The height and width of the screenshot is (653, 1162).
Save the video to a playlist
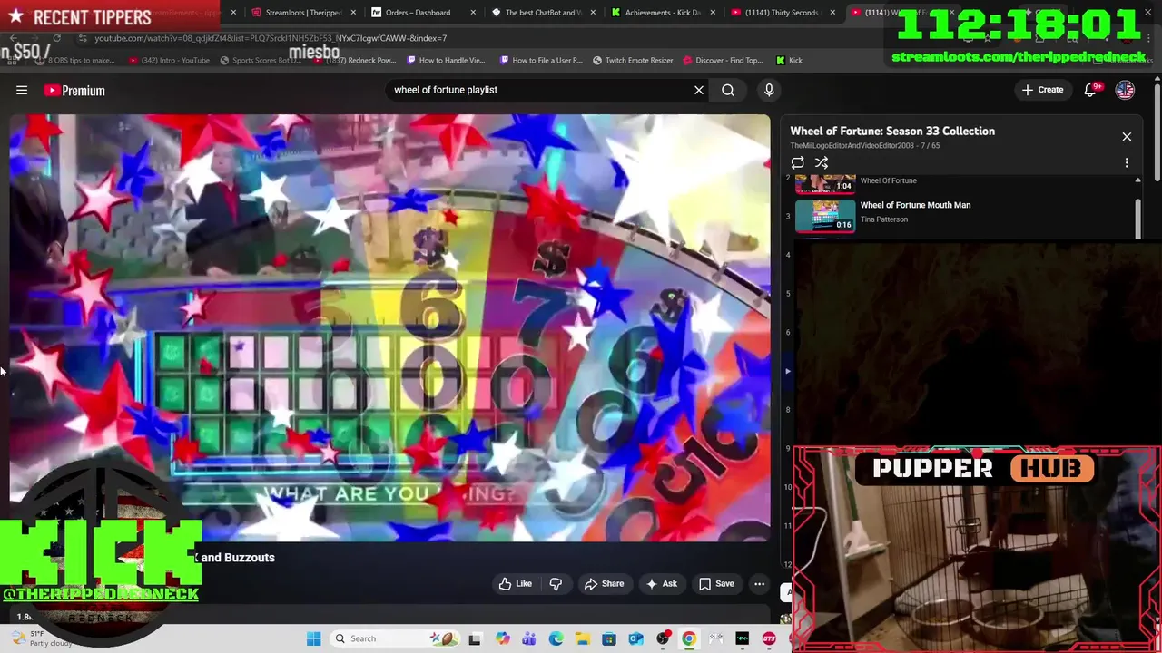click(x=716, y=584)
